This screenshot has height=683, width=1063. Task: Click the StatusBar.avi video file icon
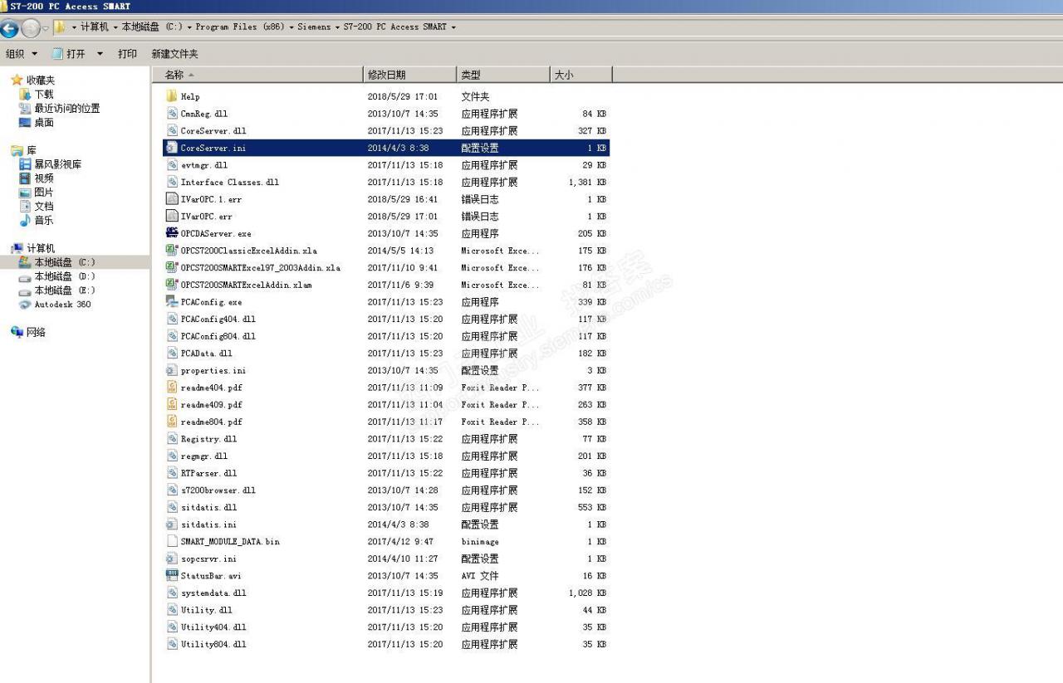(x=172, y=575)
